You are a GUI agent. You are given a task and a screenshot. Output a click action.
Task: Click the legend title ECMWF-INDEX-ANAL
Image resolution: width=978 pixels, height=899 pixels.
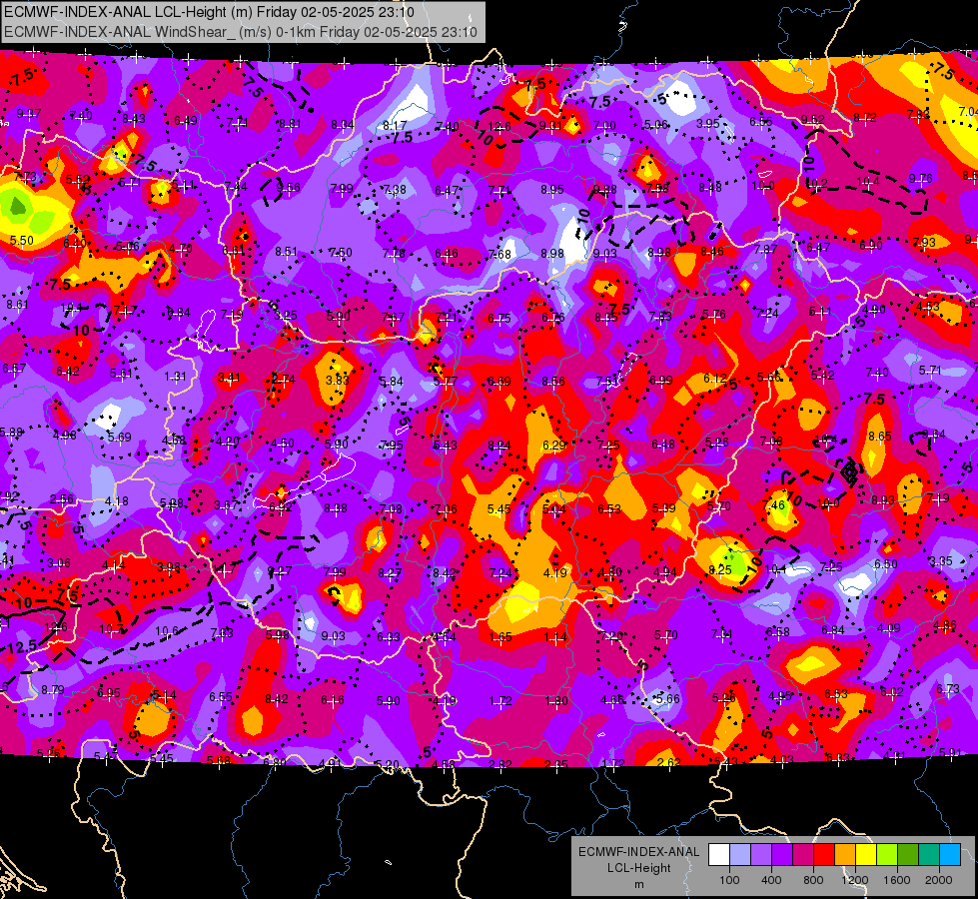[638, 852]
